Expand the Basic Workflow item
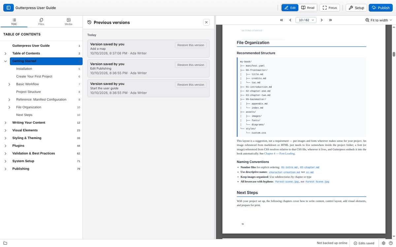396x247 pixels. (9, 84)
